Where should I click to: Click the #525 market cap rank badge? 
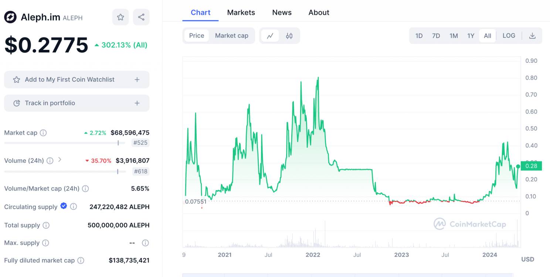tap(140, 143)
